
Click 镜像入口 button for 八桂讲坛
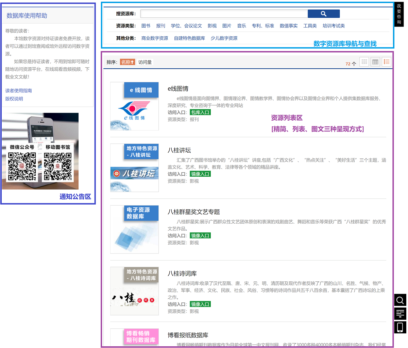click(x=200, y=174)
